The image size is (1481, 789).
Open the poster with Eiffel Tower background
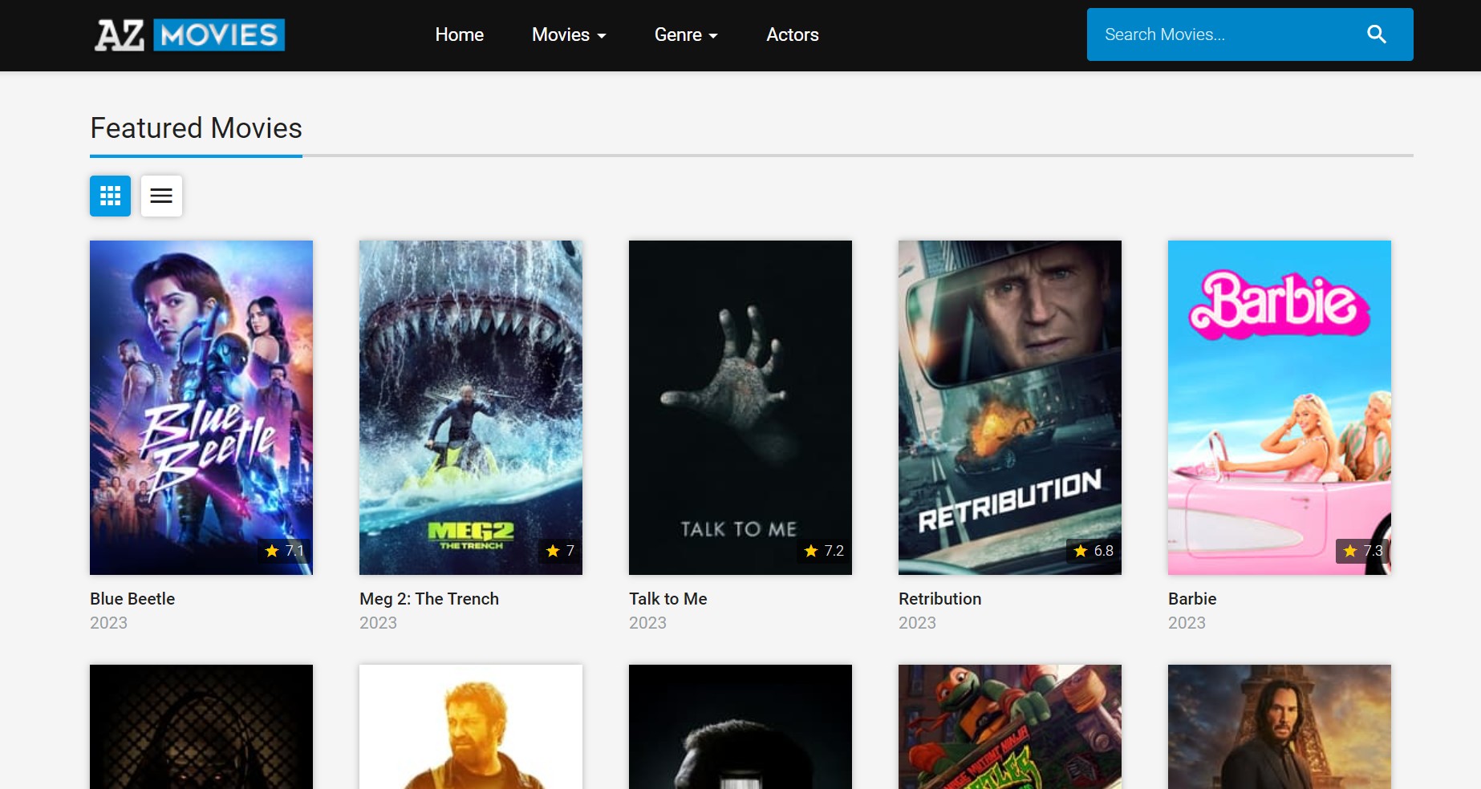coord(1280,726)
